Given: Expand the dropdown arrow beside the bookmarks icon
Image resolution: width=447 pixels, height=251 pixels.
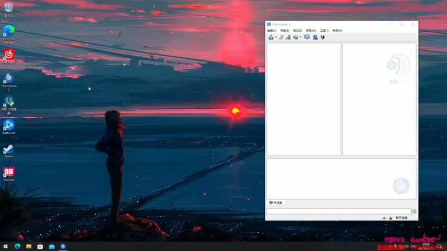Looking at the screenshot, I should (276, 37).
